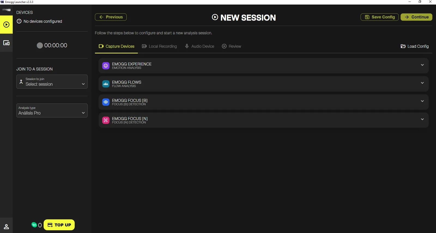Click the green credits coin icon

click(34, 225)
